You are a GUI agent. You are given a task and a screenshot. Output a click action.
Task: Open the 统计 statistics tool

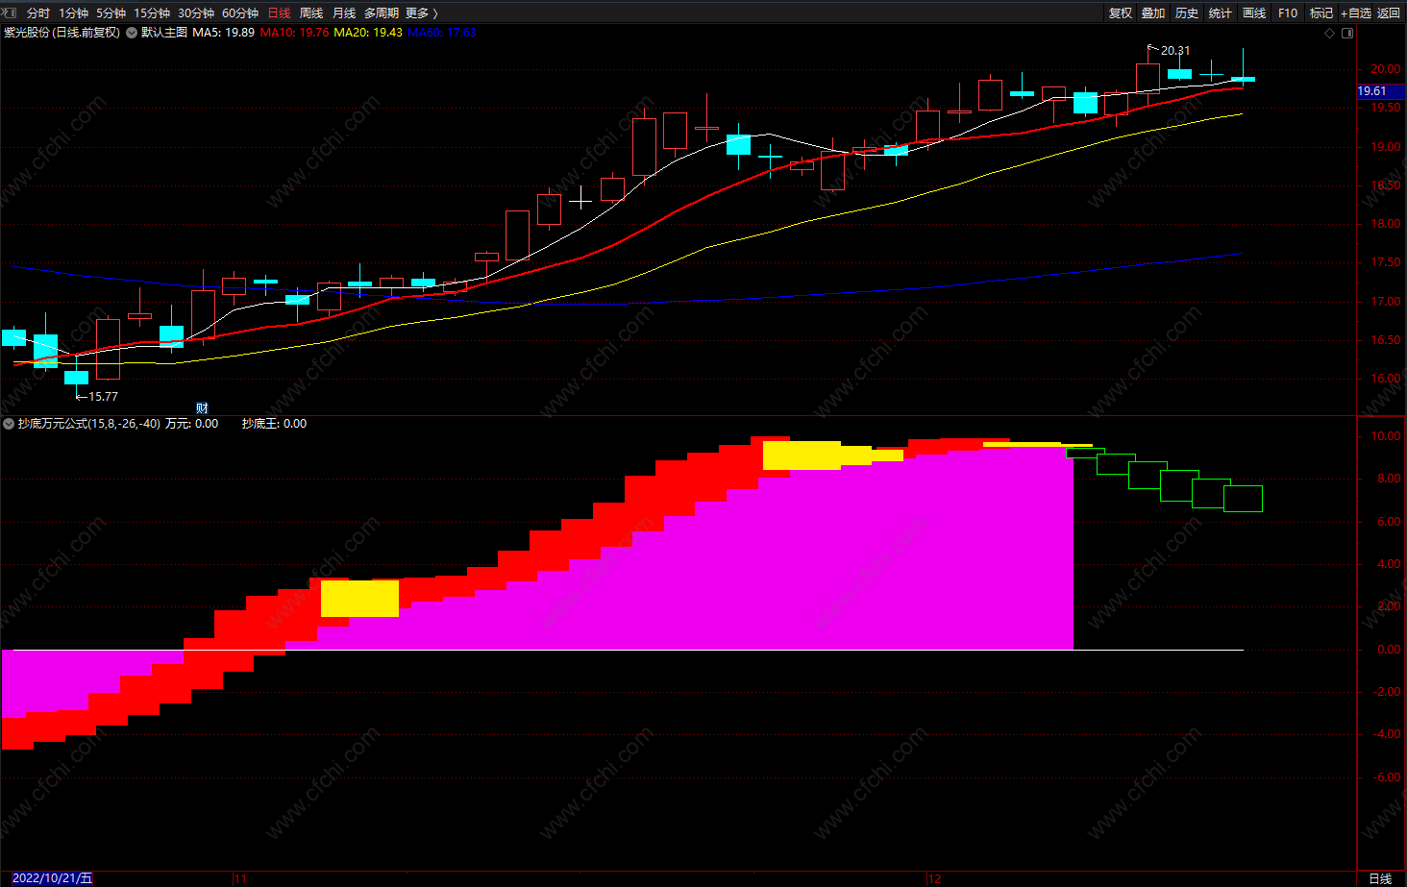pyautogui.click(x=1221, y=13)
